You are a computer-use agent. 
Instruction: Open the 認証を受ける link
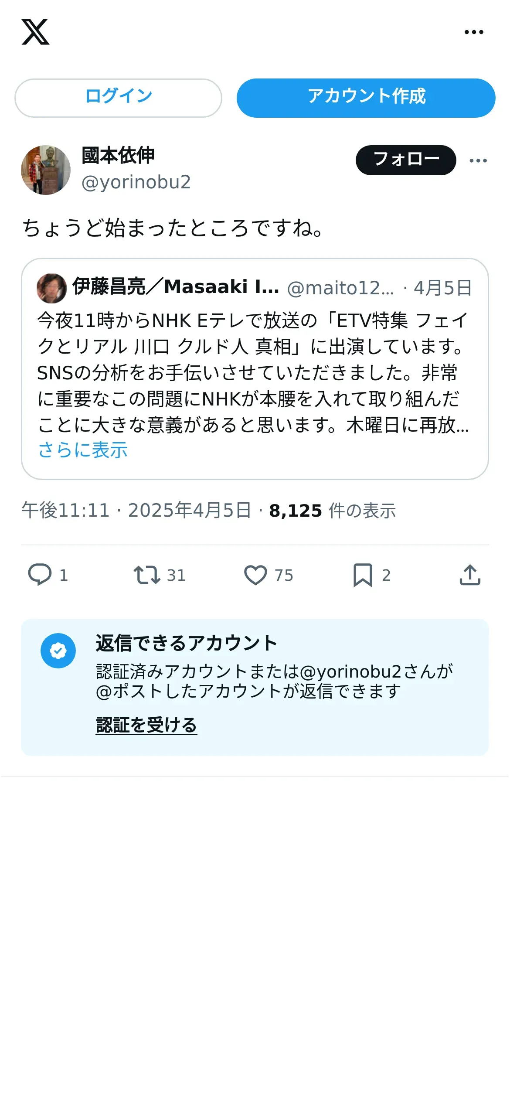[x=146, y=725]
